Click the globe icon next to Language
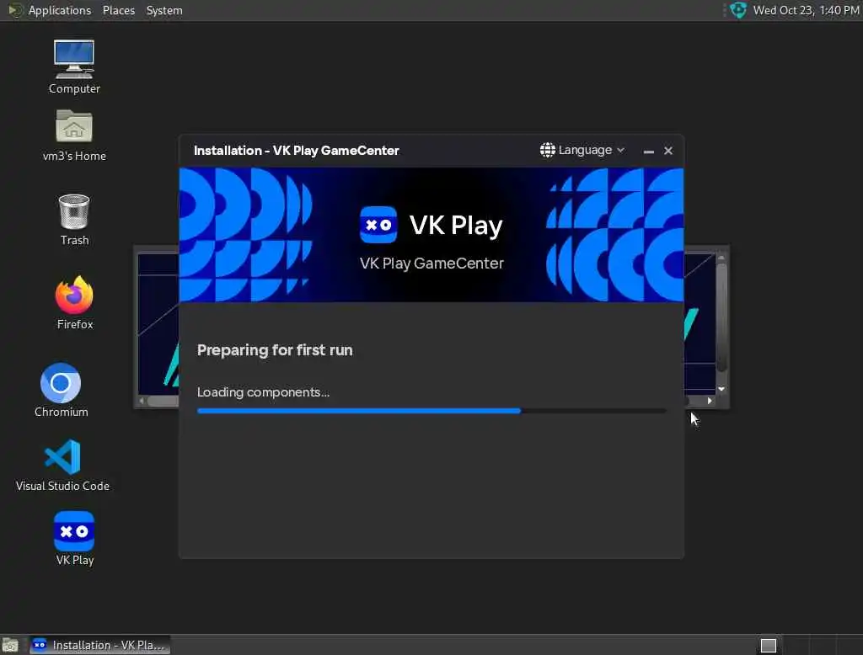Viewport: 863px width, 655px height. 547,150
